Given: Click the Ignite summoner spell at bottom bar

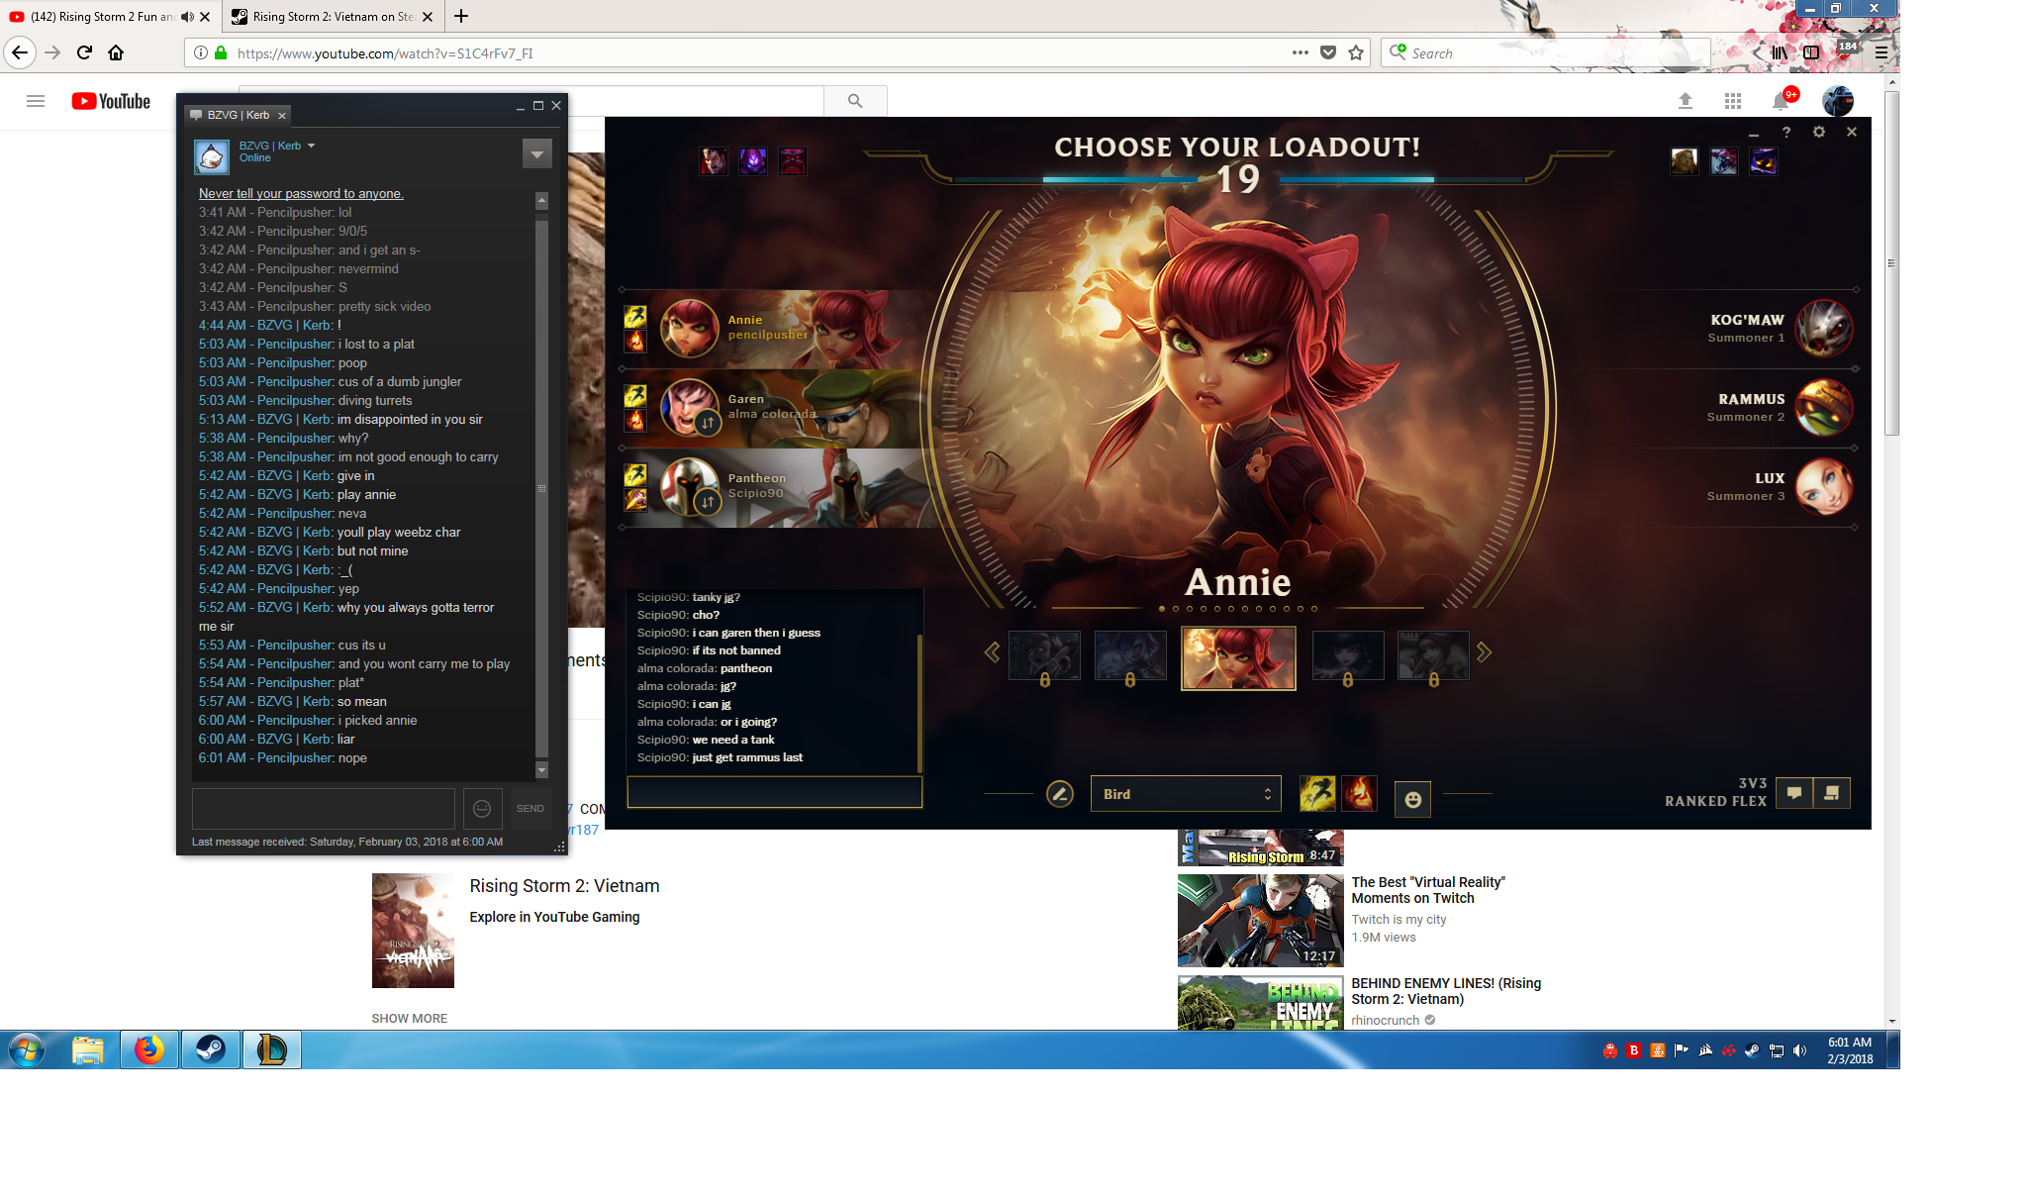Looking at the screenshot, I should [x=1359, y=794].
